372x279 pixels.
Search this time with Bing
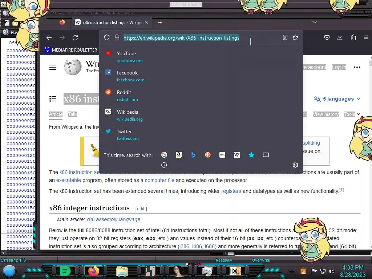tap(193, 155)
